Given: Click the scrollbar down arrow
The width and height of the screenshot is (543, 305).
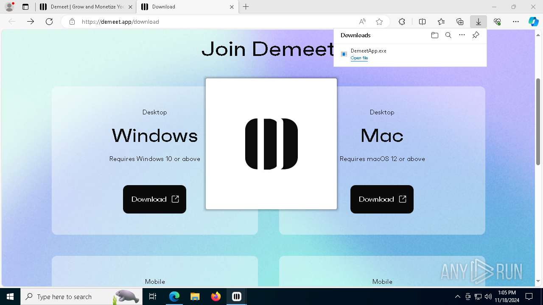Looking at the screenshot, I should pos(538,281).
